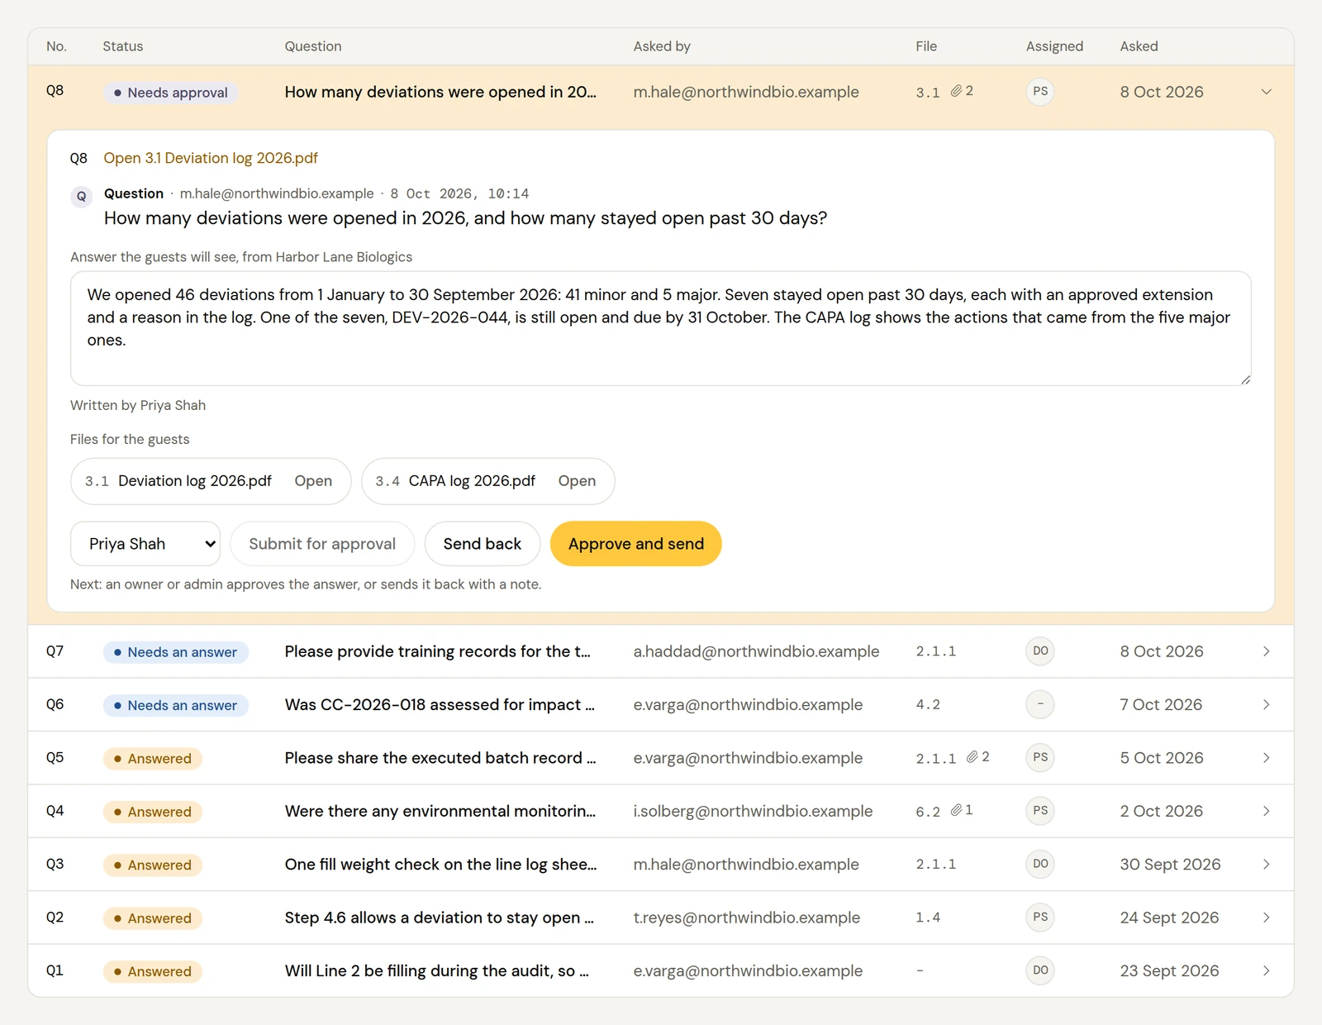Click the Q4 attachment paperclip icon
The image size is (1322, 1025).
[x=956, y=810]
